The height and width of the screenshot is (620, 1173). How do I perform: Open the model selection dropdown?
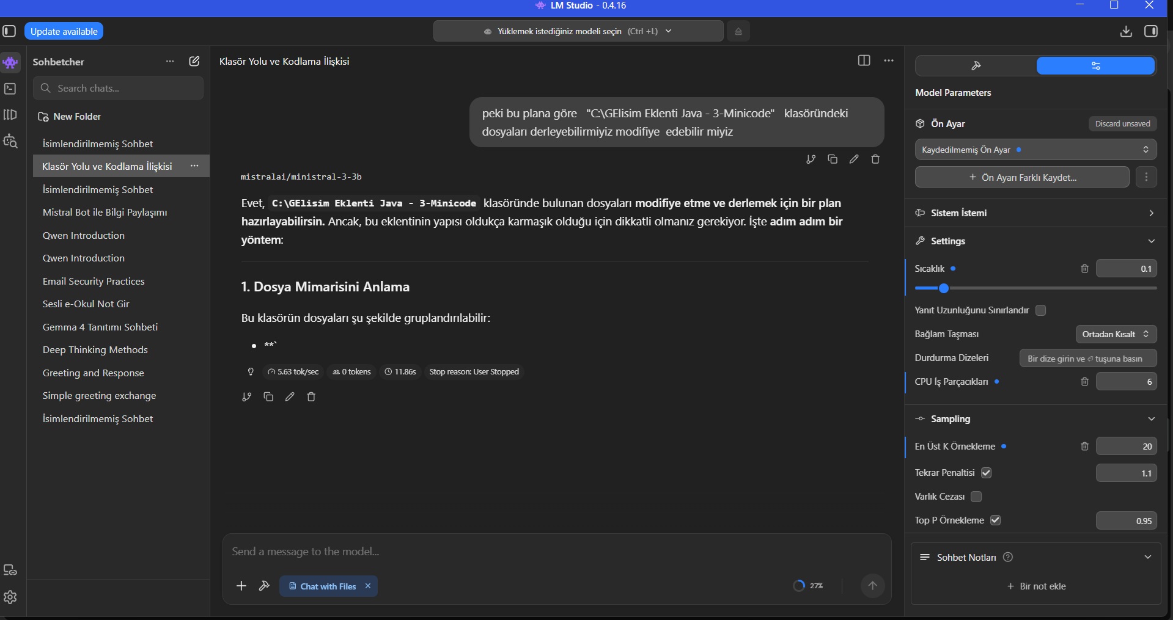click(578, 31)
